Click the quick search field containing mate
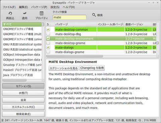This screenshot has width=161, height=123. (69, 17)
